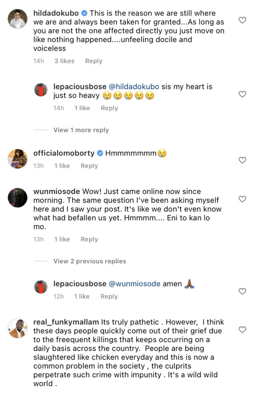The height and width of the screenshot is (393, 260).
Task: Like officialomoborty's Hmmmmmmmm comment
Action: (x=242, y=160)
